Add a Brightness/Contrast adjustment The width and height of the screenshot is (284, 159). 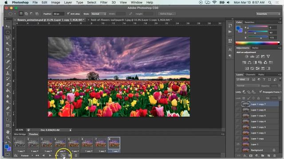click(x=247, y=57)
